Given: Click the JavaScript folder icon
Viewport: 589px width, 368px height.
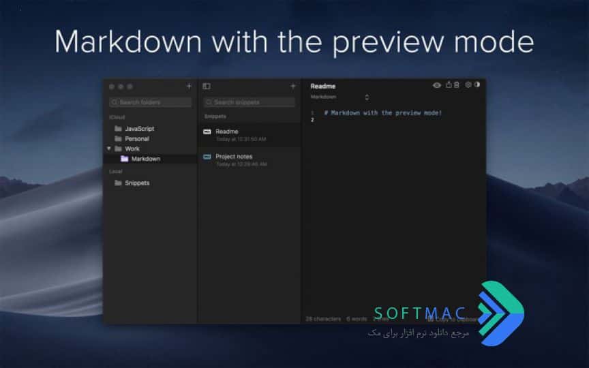Looking at the screenshot, I should (x=118, y=128).
